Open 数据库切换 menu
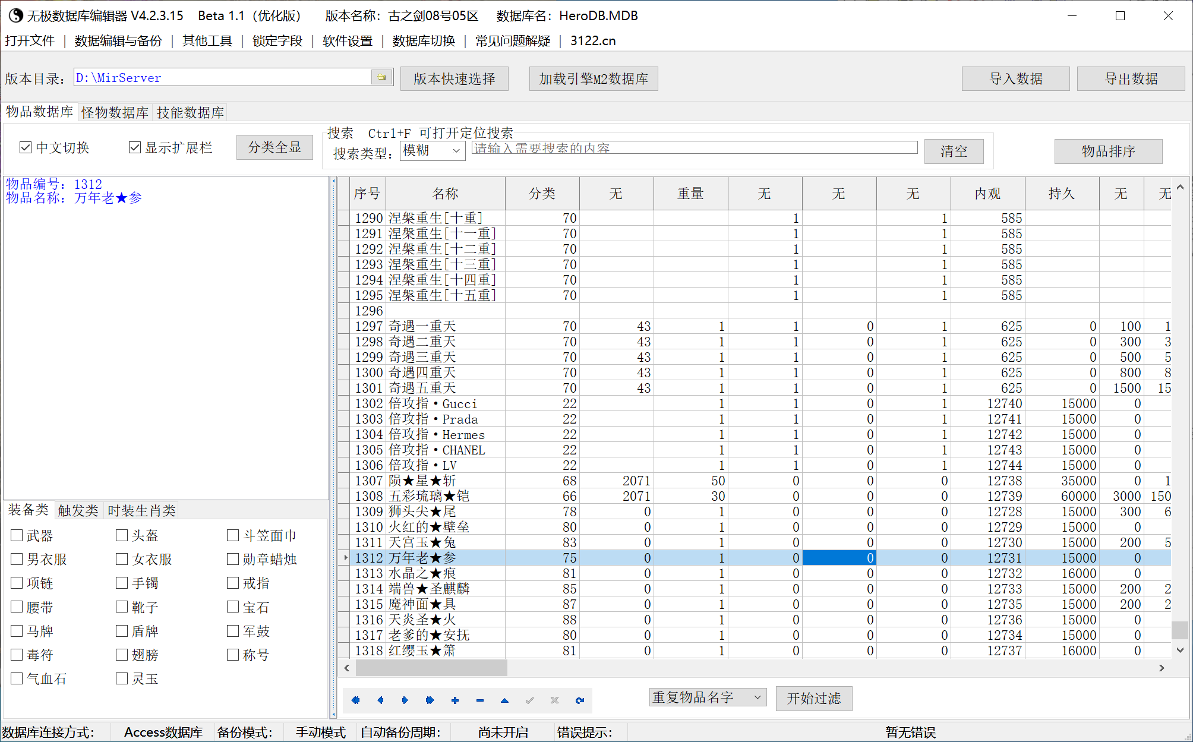 [424, 40]
